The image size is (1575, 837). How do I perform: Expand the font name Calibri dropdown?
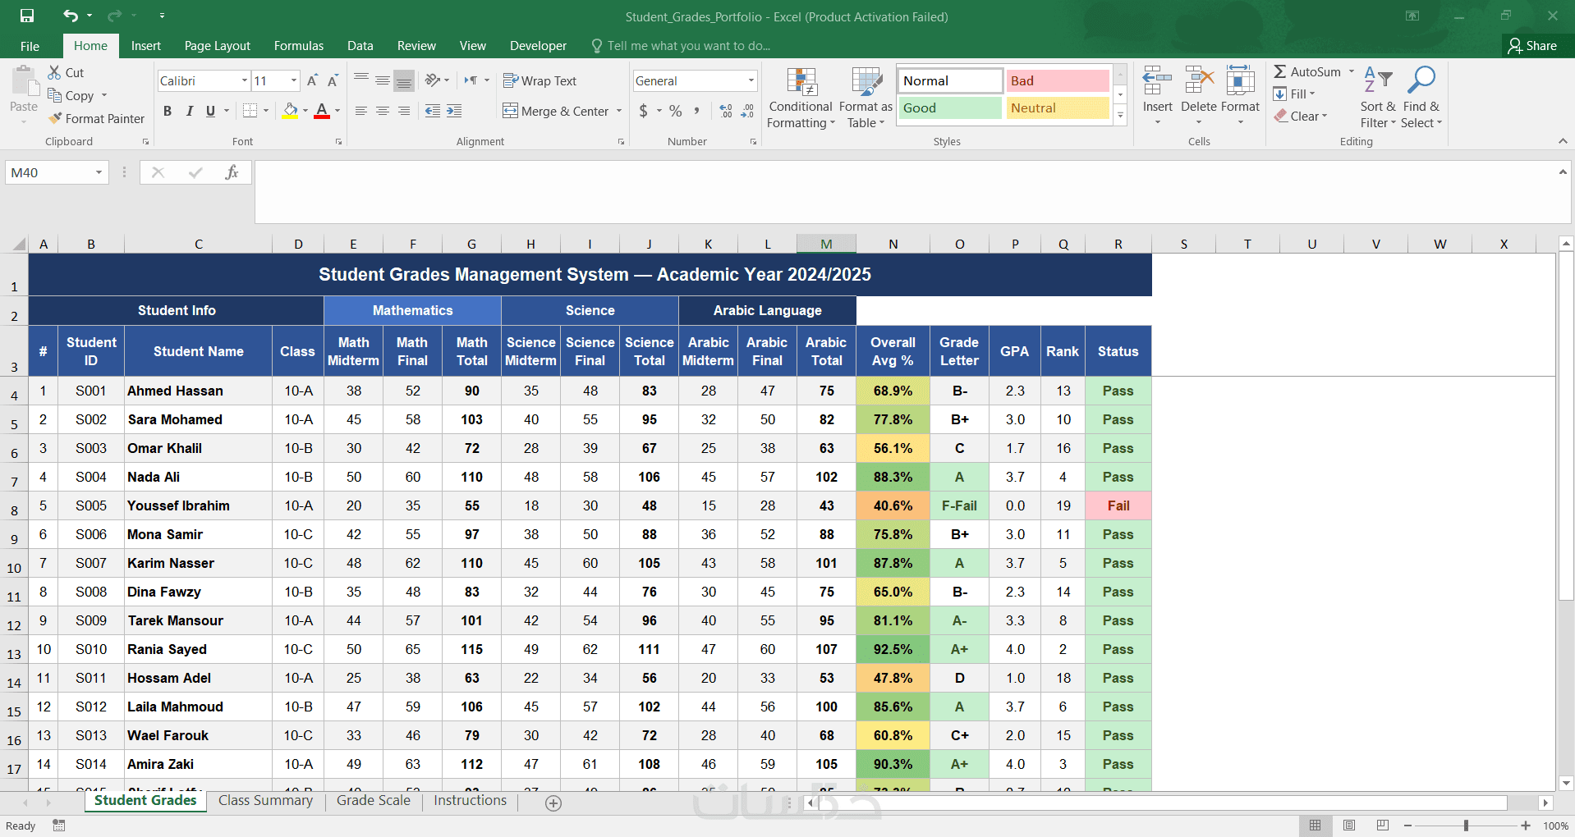coord(245,80)
